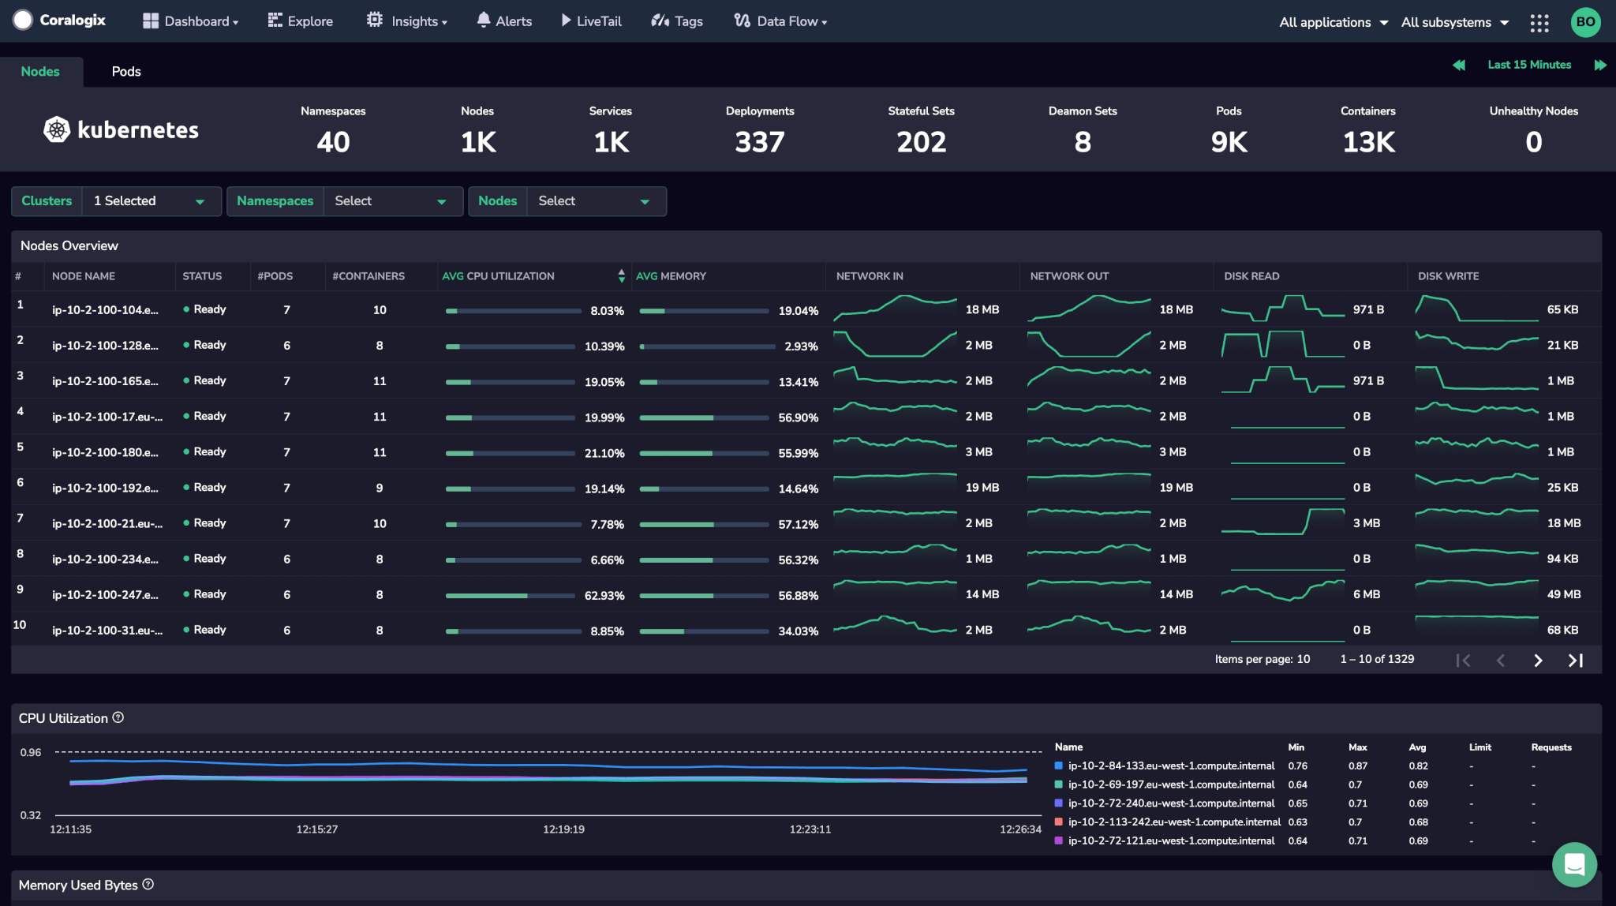The height and width of the screenshot is (906, 1616).
Task: Click the Dashboard grid icon
Action: click(150, 21)
